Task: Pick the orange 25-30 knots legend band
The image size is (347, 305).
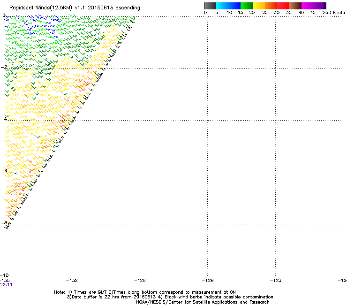Action: (271, 6)
